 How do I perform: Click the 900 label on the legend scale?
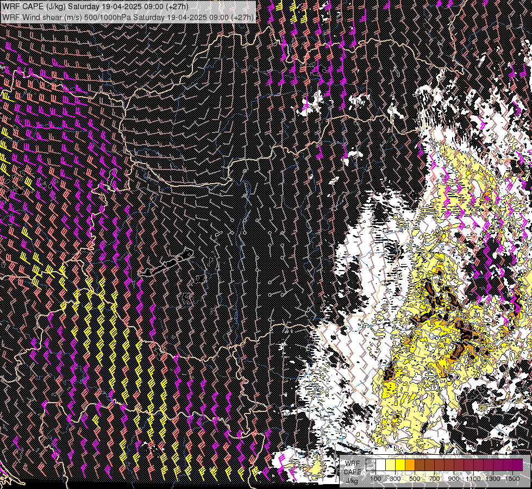454,479
